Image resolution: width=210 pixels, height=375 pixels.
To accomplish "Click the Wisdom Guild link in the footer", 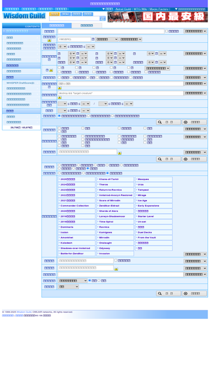I will coord(24,312).
